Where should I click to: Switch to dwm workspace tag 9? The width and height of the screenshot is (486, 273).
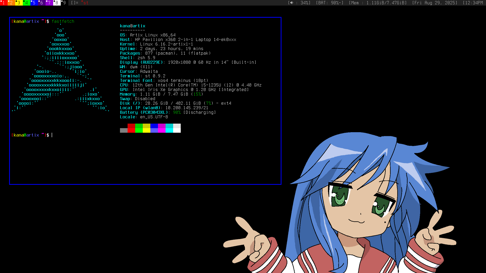coord(65,3)
